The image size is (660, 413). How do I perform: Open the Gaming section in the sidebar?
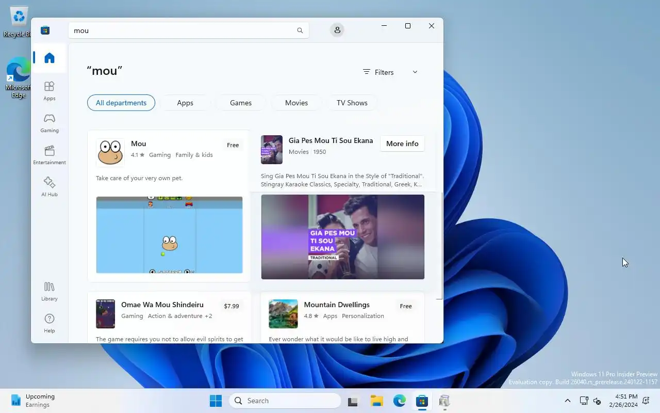click(x=49, y=123)
